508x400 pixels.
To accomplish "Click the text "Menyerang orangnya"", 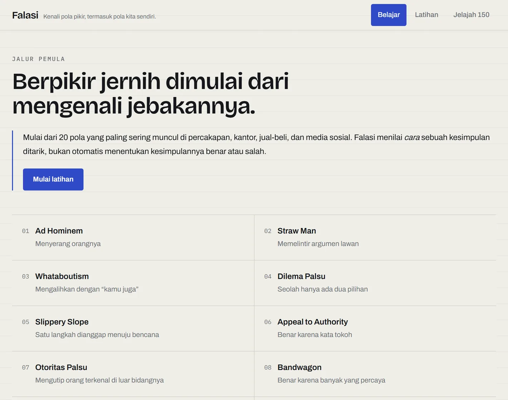I will (68, 244).
